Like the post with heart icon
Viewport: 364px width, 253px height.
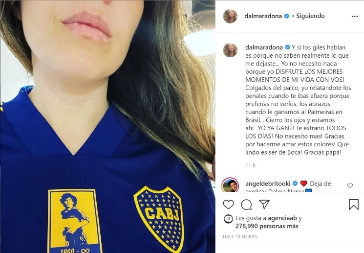[228, 205]
